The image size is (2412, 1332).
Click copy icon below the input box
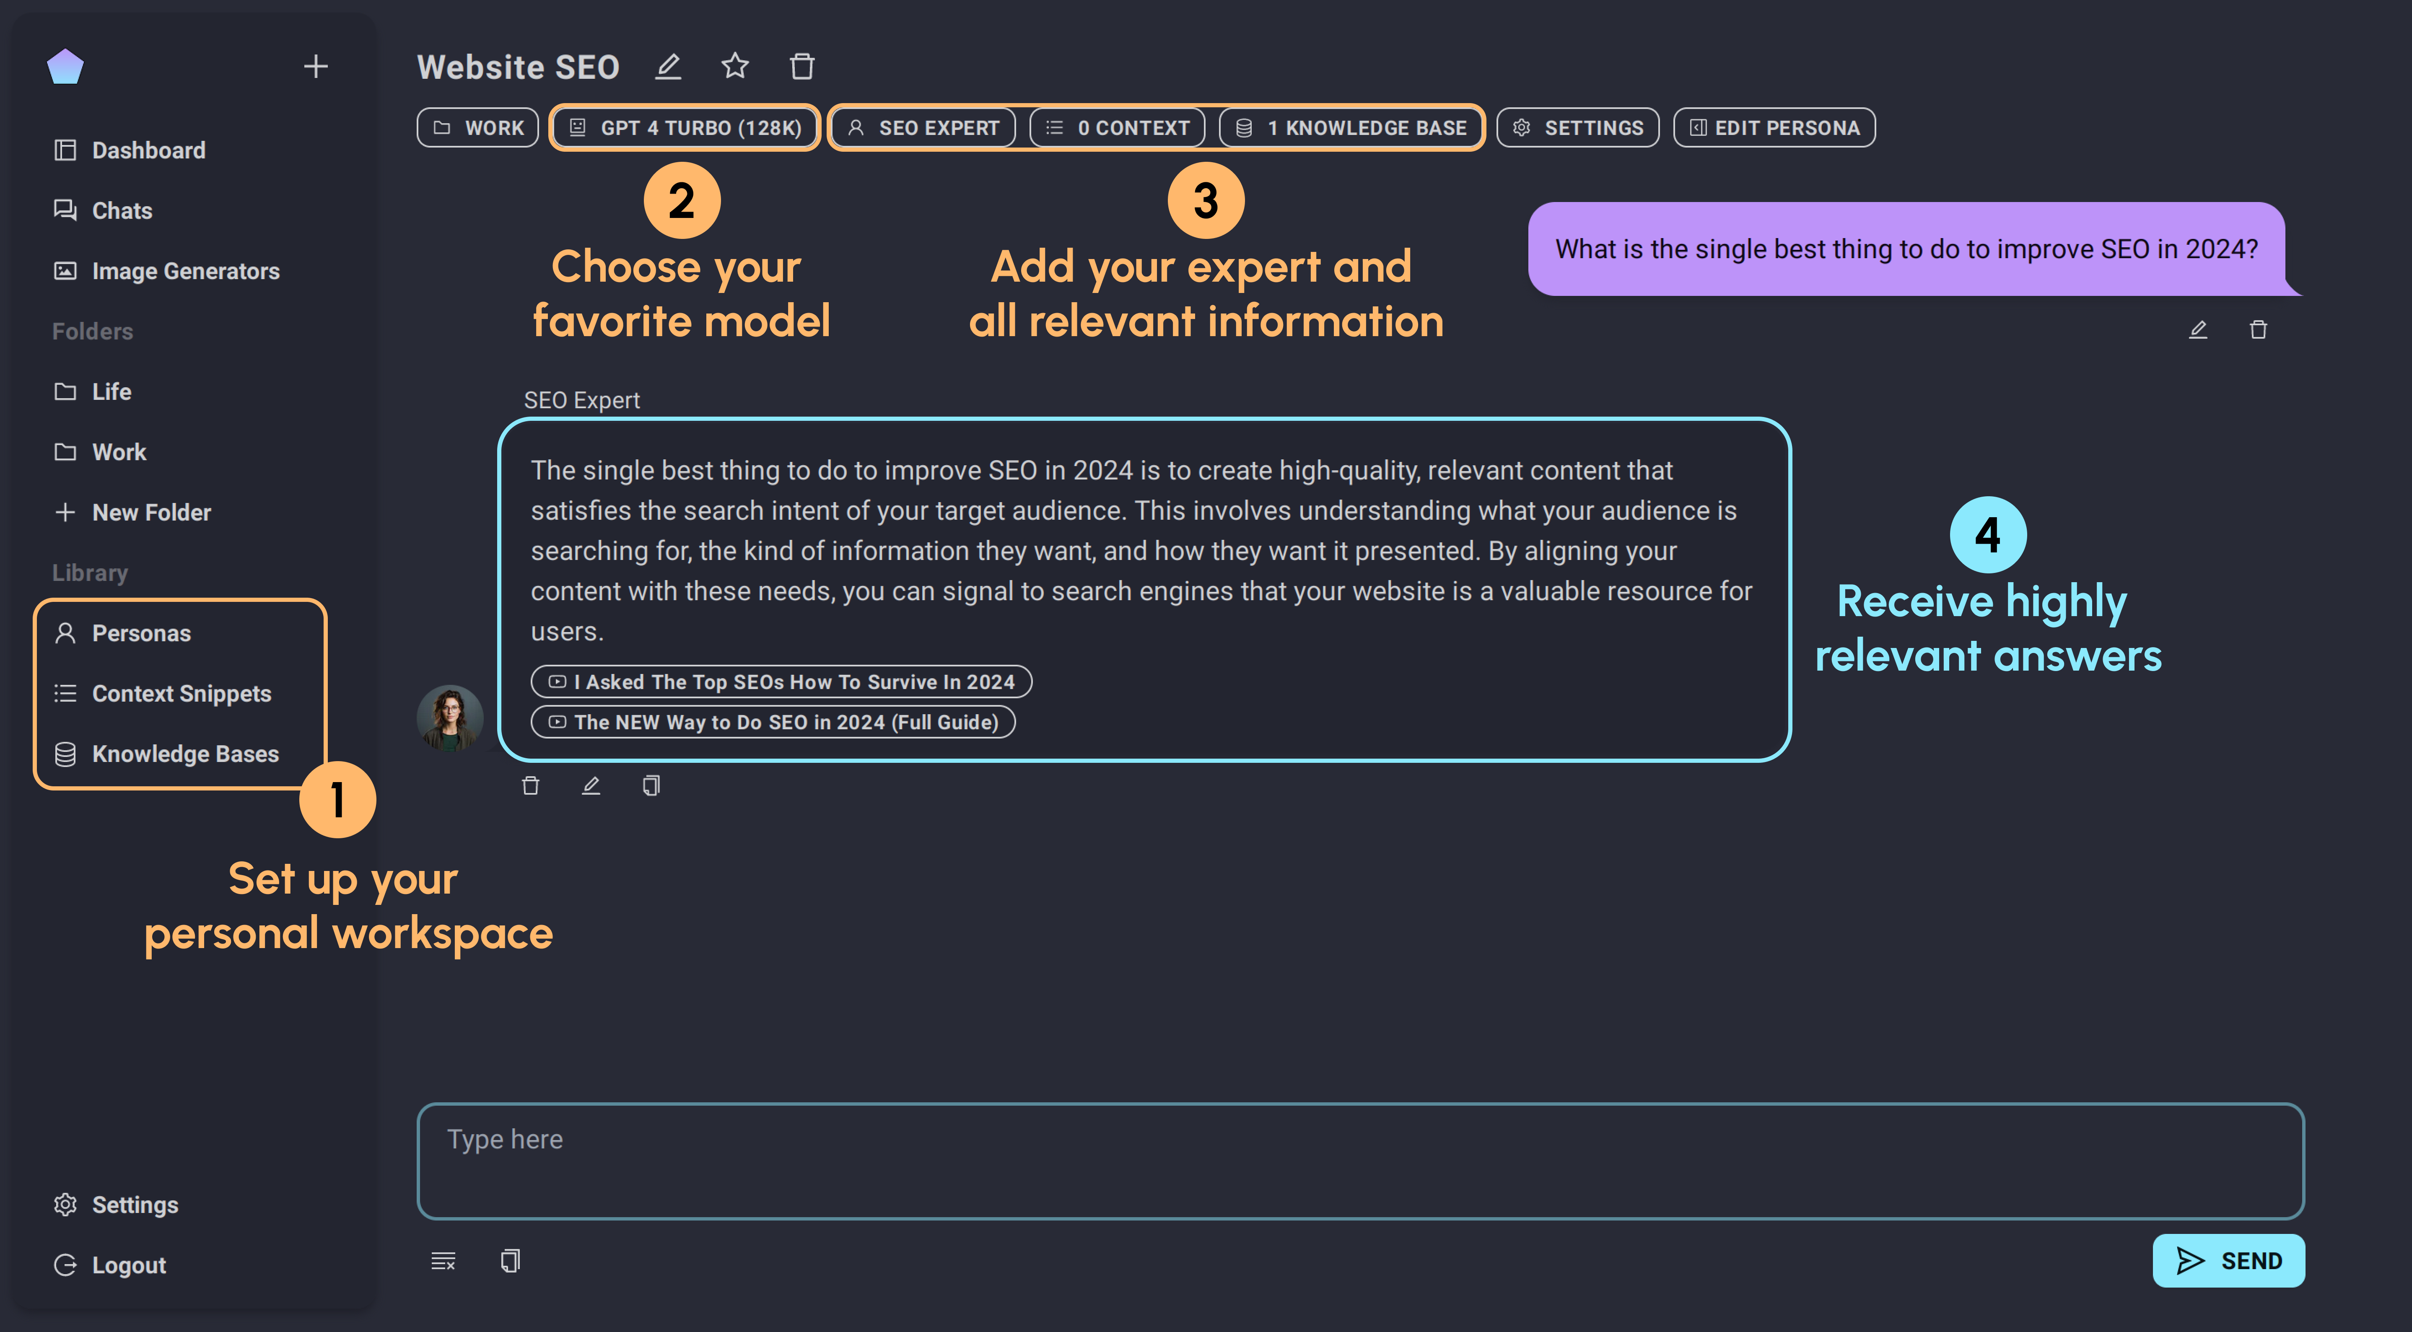click(510, 1261)
